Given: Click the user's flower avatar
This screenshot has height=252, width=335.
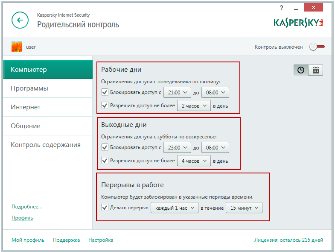Looking at the screenshot, I should pyautogui.click(x=17, y=47).
